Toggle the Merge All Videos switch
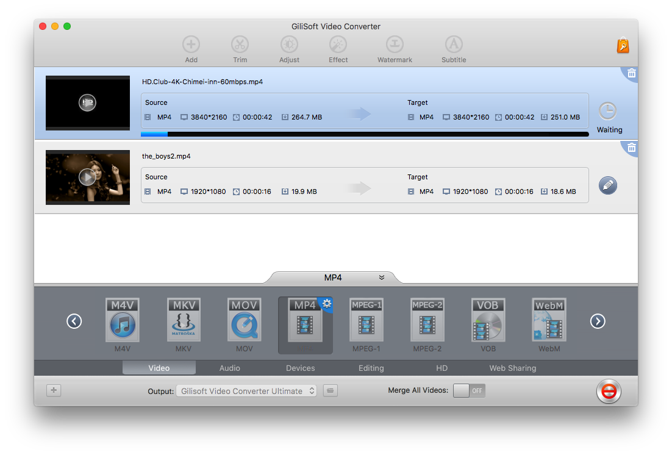The width and height of the screenshot is (672, 455). (x=469, y=390)
